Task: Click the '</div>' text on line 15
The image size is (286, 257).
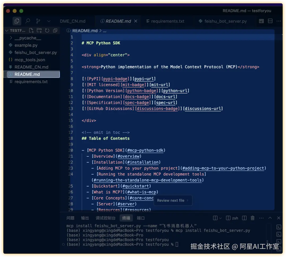Action: pos(89,121)
